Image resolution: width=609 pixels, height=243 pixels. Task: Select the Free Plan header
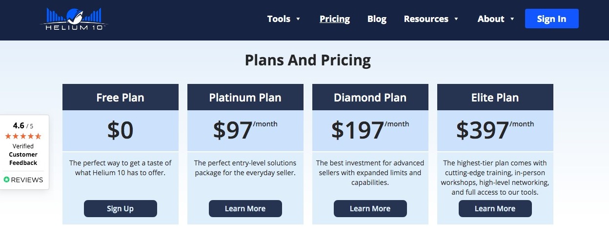click(x=121, y=97)
